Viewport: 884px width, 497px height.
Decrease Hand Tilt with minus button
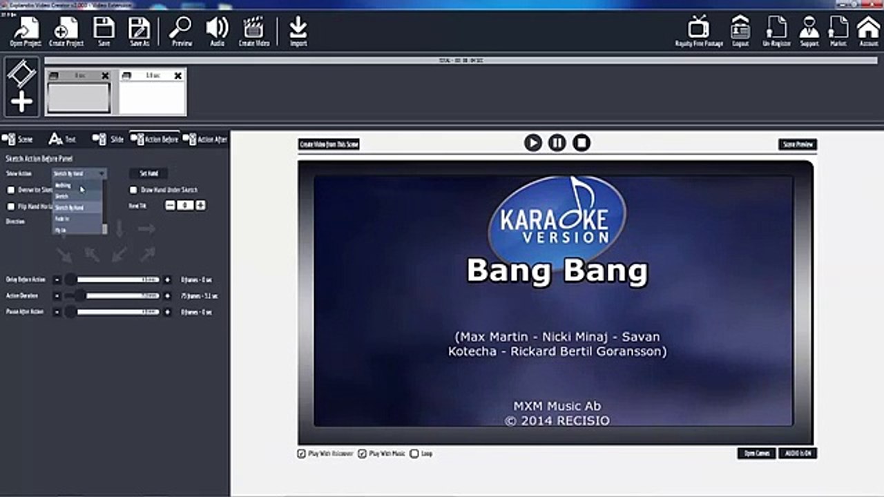tap(170, 205)
